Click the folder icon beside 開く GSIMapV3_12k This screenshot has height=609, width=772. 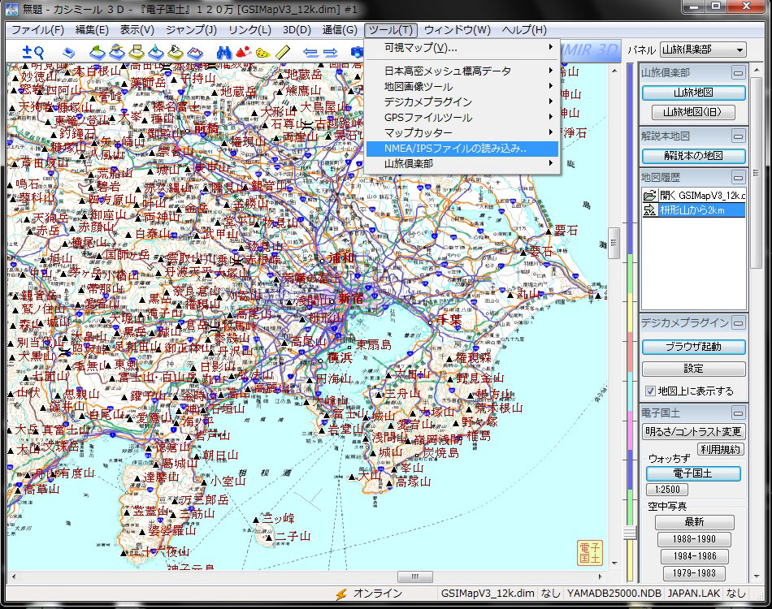650,196
